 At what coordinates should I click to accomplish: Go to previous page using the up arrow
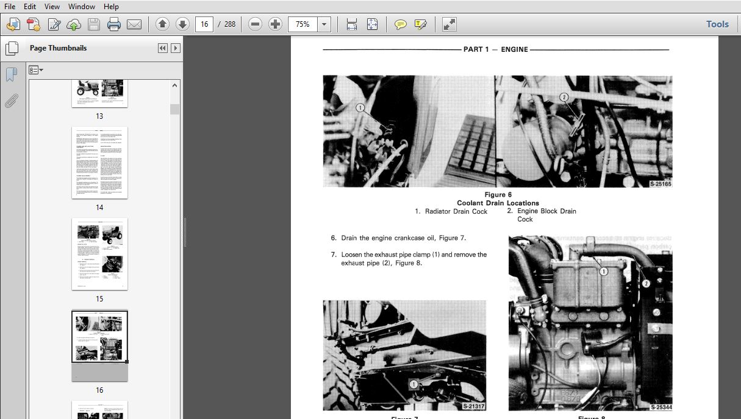(x=162, y=24)
